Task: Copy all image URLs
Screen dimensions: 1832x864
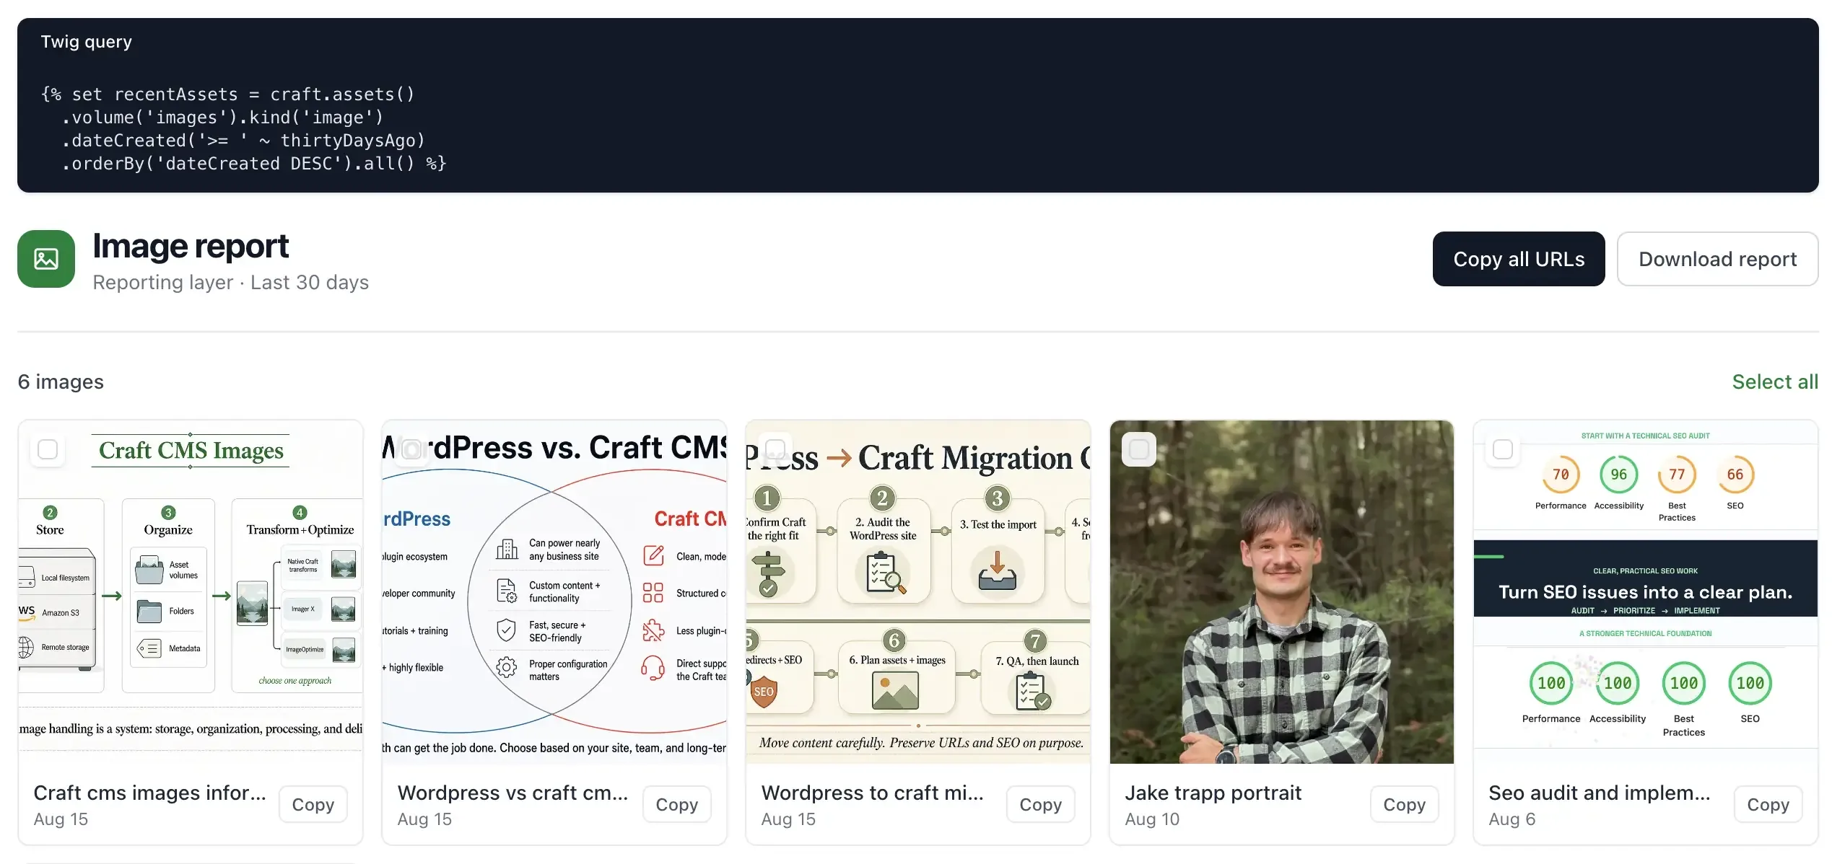Action: click(x=1519, y=259)
